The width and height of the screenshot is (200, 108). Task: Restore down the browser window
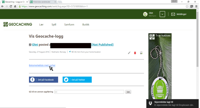[x=188, y=2]
